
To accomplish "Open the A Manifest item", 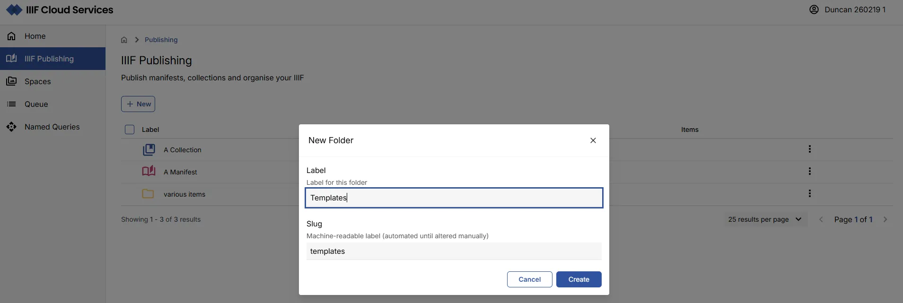I will (180, 172).
